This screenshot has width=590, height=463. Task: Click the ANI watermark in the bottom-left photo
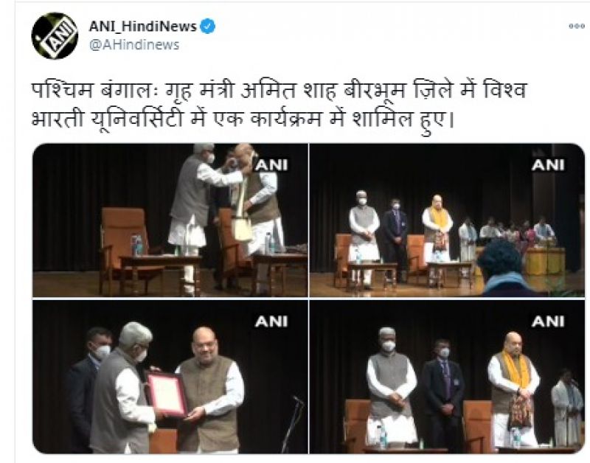(271, 321)
